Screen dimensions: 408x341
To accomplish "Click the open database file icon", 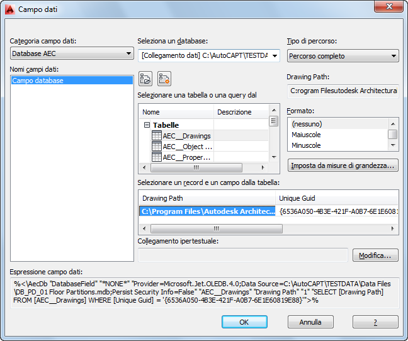I will click(x=145, y=79).
